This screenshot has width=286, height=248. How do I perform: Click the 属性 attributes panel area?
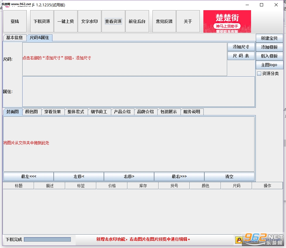point(139,92)
